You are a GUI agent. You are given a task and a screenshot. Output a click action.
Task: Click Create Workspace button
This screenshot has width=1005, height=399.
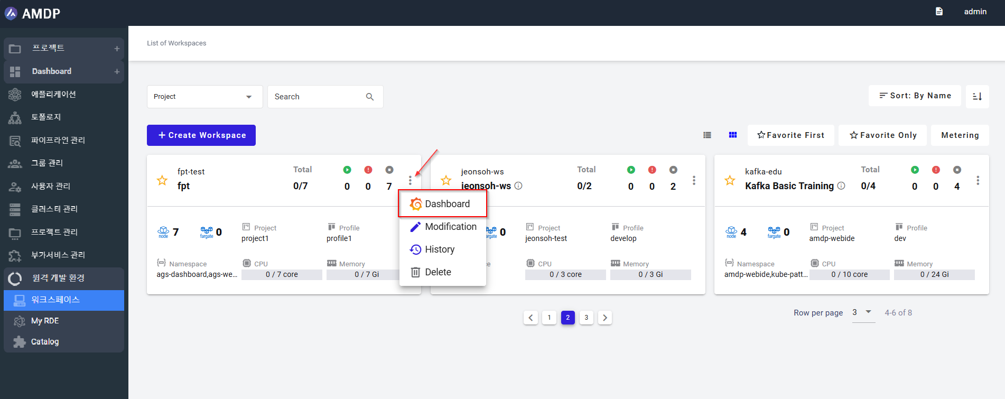(x=201, y=135)
